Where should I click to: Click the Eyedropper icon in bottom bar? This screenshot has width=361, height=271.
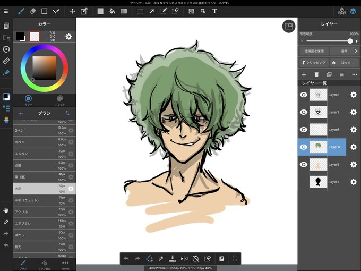pyautogui.click(x=161, y=259)
